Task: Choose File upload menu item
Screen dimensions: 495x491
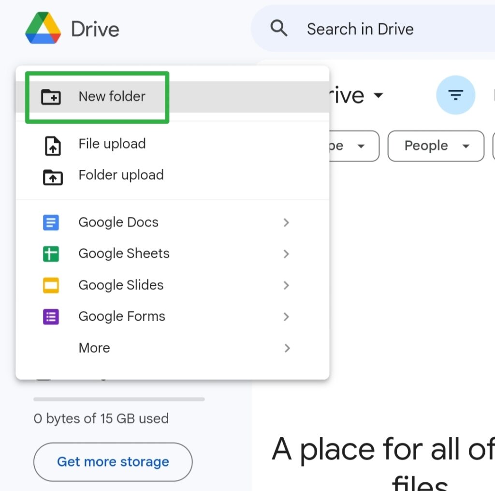Action: click(112, 144)
